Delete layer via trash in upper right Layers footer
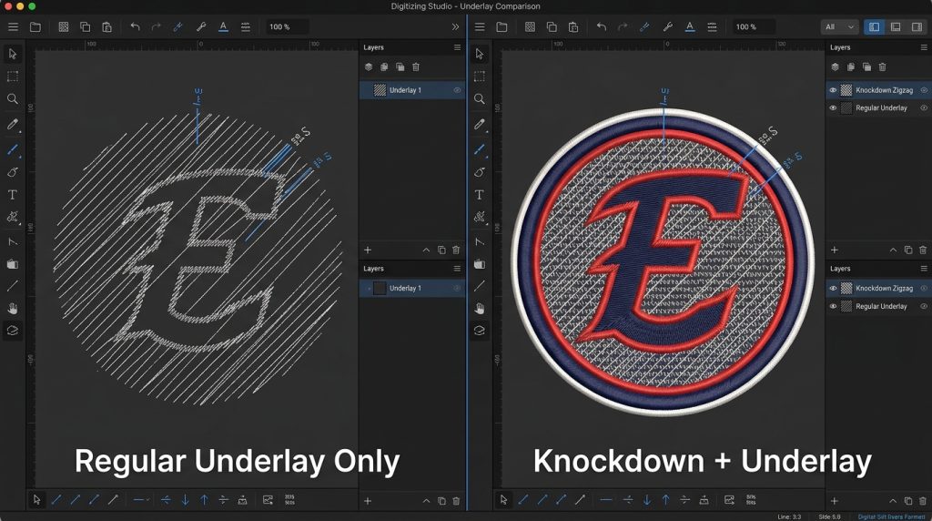This screenshot has height=521, width=932. click(x=923, y=250)
